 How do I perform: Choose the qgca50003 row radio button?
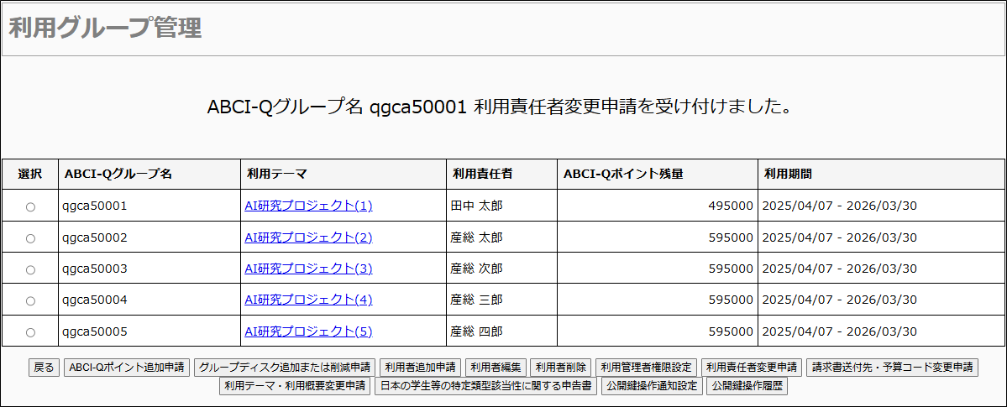coord(30,269)
